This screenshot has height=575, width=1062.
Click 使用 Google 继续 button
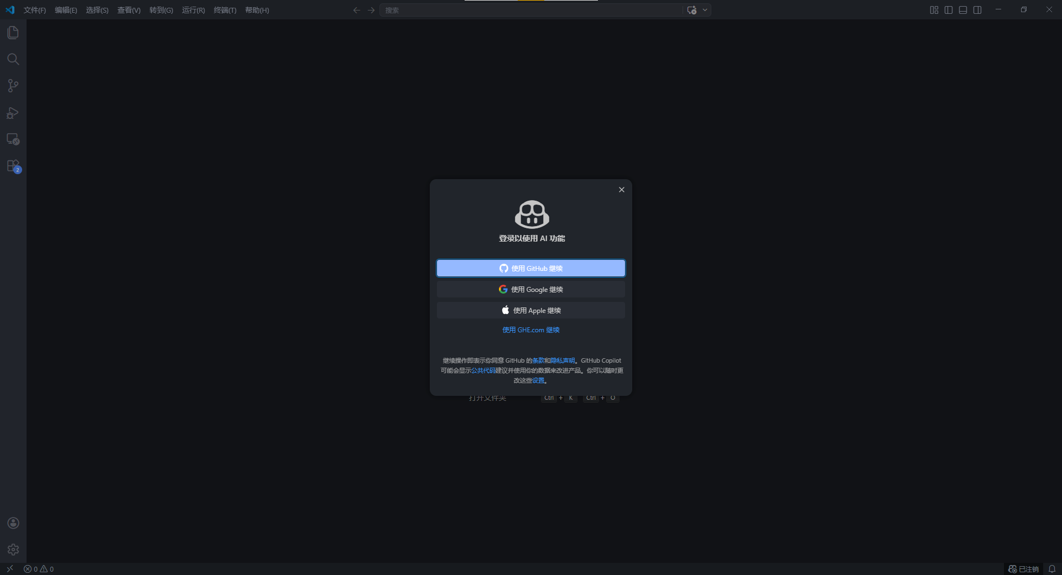pyautogui.click(x=531, y=289)
